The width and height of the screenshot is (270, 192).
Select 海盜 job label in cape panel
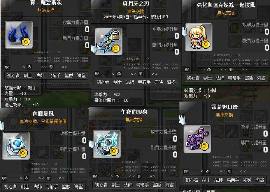tap(261, 78)
